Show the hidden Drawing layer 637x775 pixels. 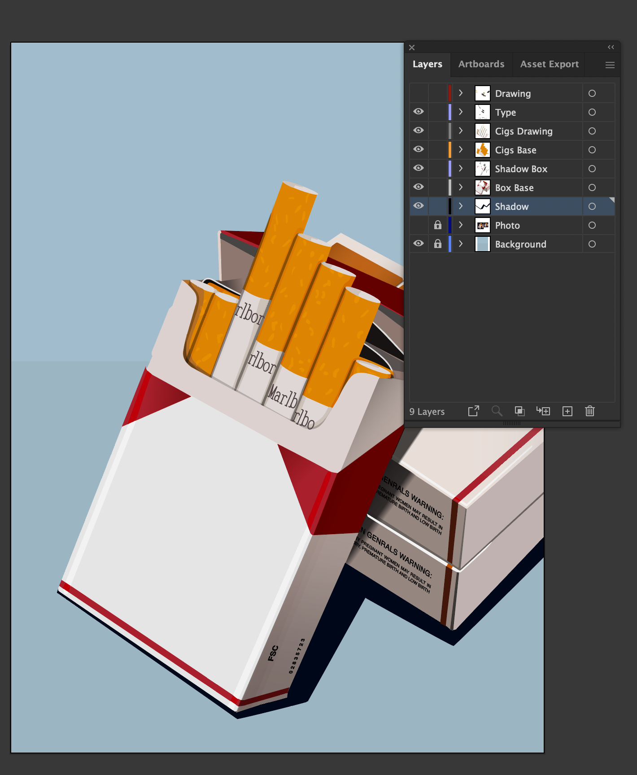[419, 93]
